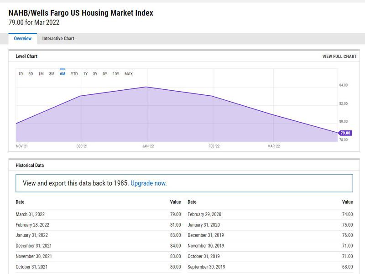365x274 pixels.
Task: Select the Overview tab
Action: (23, 39)
